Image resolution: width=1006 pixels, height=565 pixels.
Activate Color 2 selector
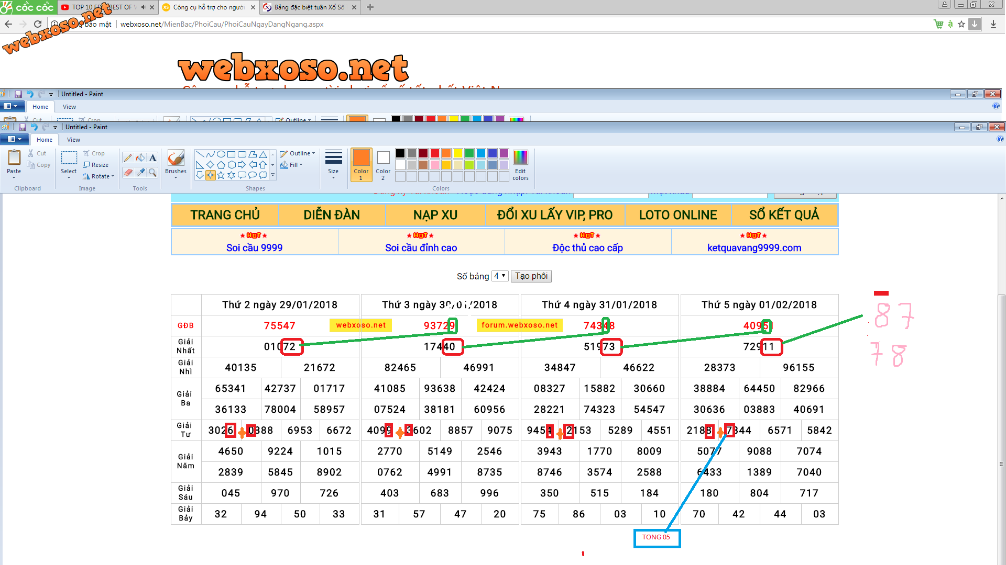(383, 165)
